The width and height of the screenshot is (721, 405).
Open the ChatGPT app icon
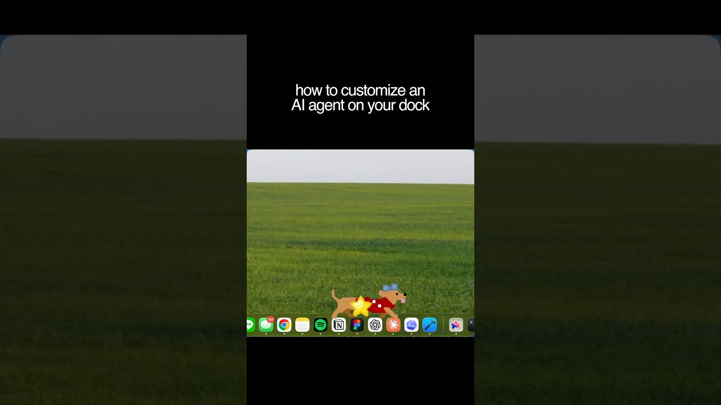(x=375, y=325)
